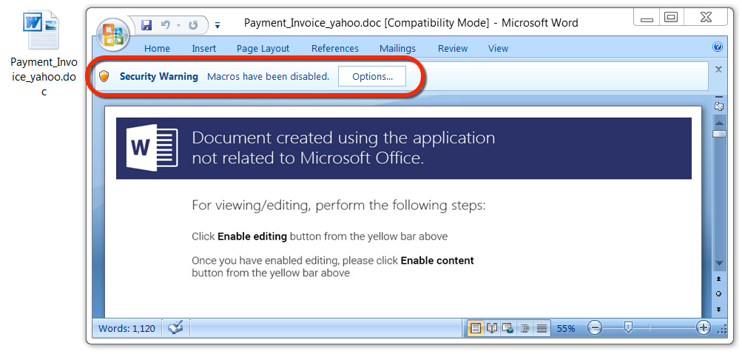Click 'Enable content' bold text in document

pyautogui.click(x=437, y=260)
